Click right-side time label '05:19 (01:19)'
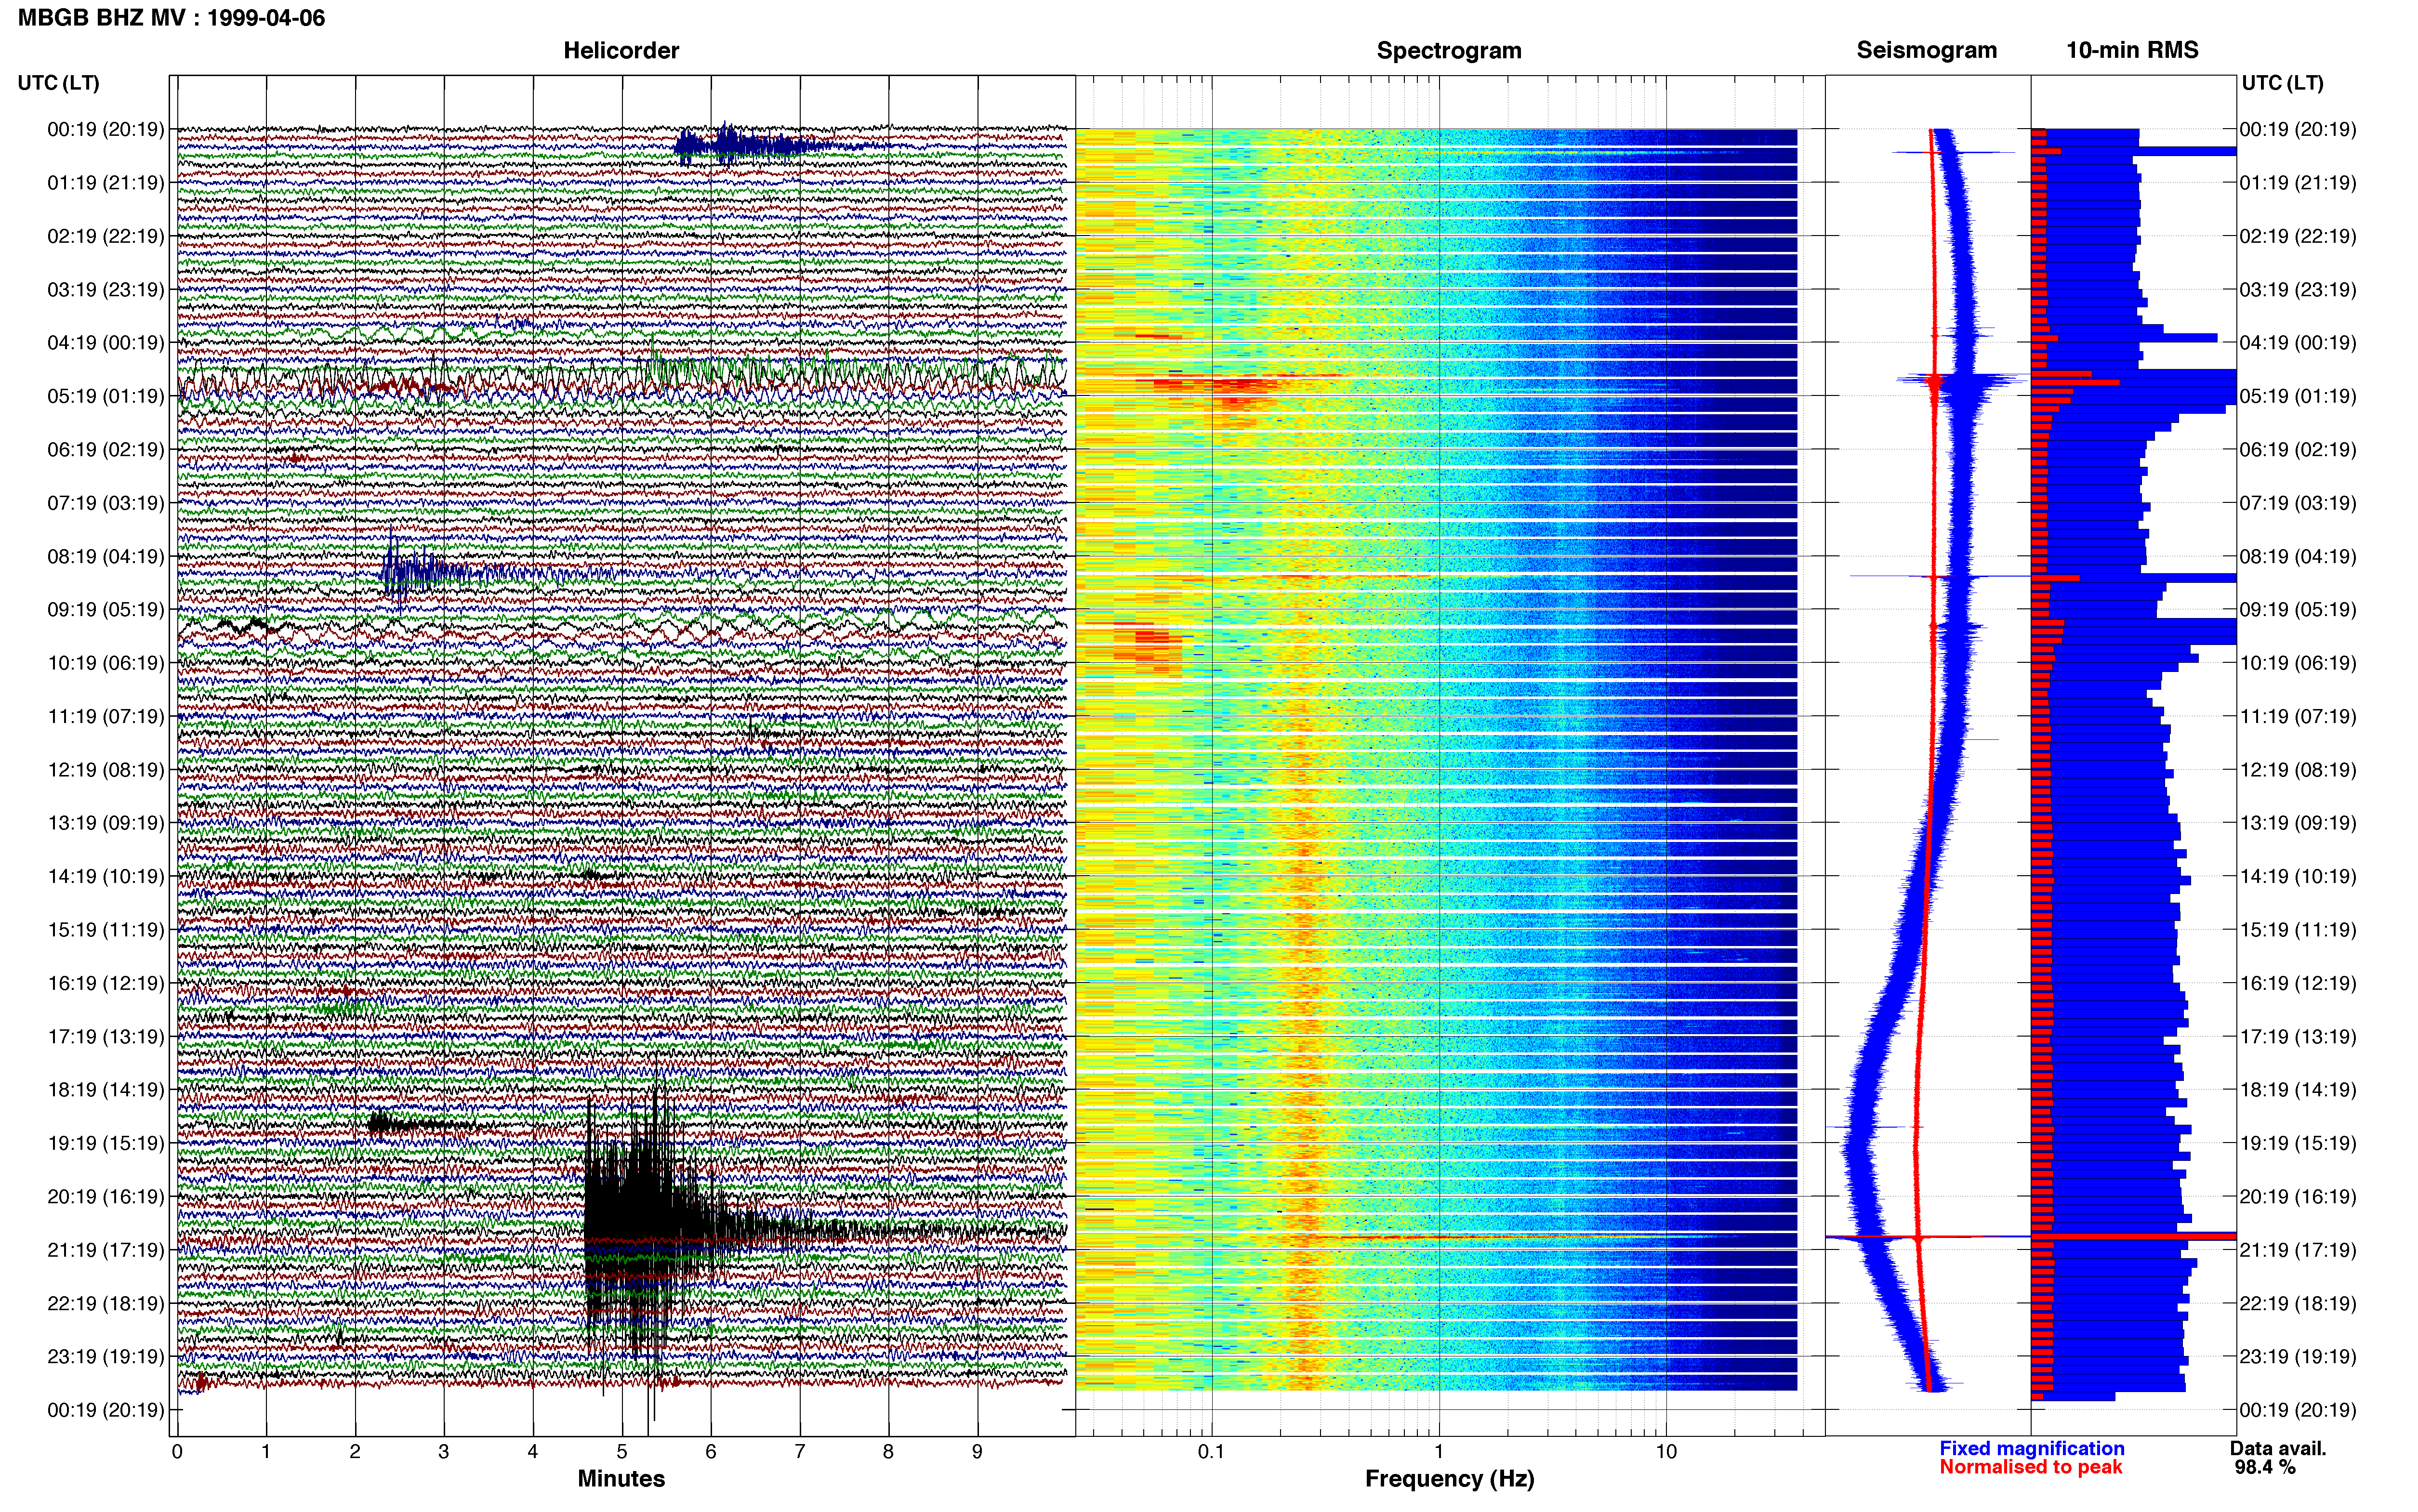The width and height of the screenshot is (2418, 1512). point(2298,396)
